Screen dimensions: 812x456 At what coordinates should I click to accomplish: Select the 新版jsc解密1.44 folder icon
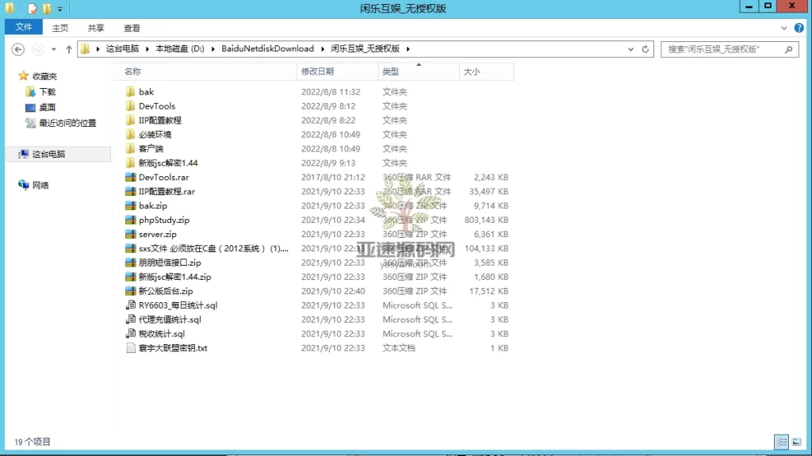point(131,163)
